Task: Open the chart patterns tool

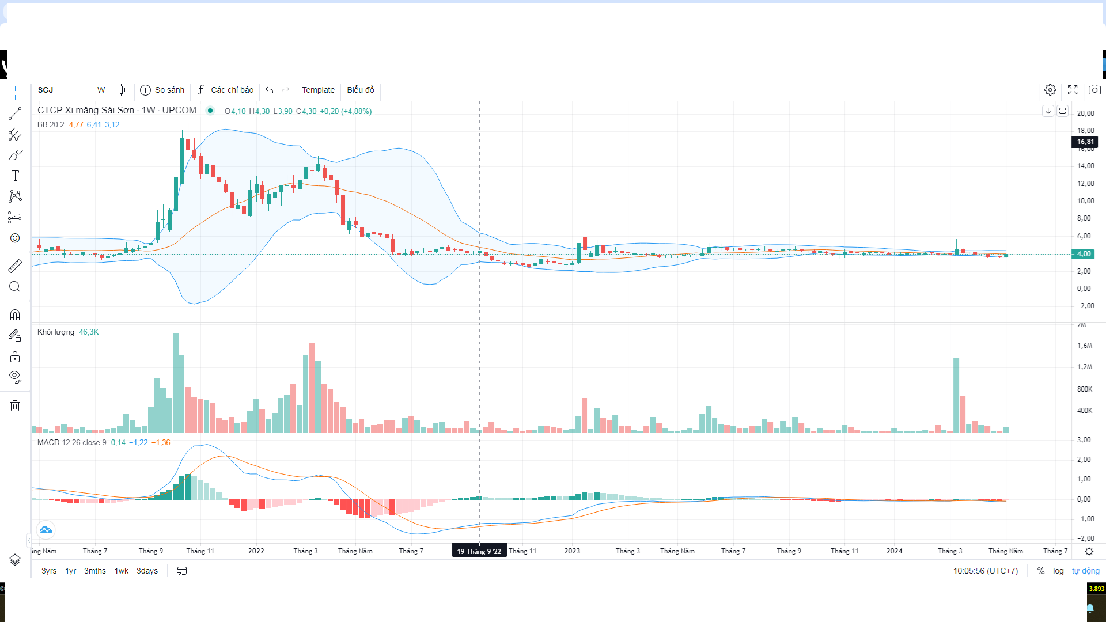Action: [x=15, y=196]
